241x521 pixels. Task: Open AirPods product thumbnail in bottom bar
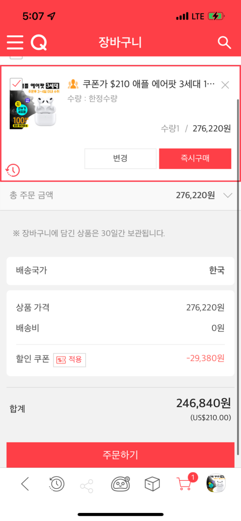[x=215, y=484]
